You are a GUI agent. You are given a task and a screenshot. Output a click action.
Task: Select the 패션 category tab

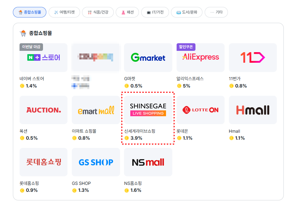pos(127,12)
